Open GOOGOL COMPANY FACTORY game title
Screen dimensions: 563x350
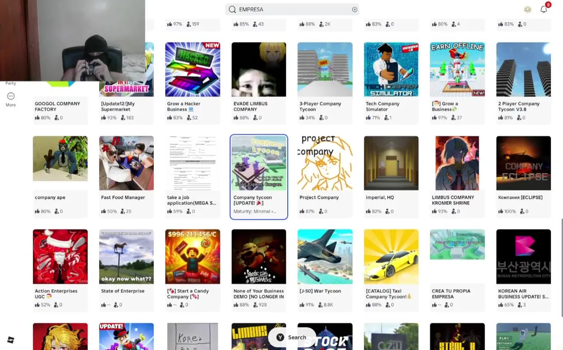pos(57,106)
